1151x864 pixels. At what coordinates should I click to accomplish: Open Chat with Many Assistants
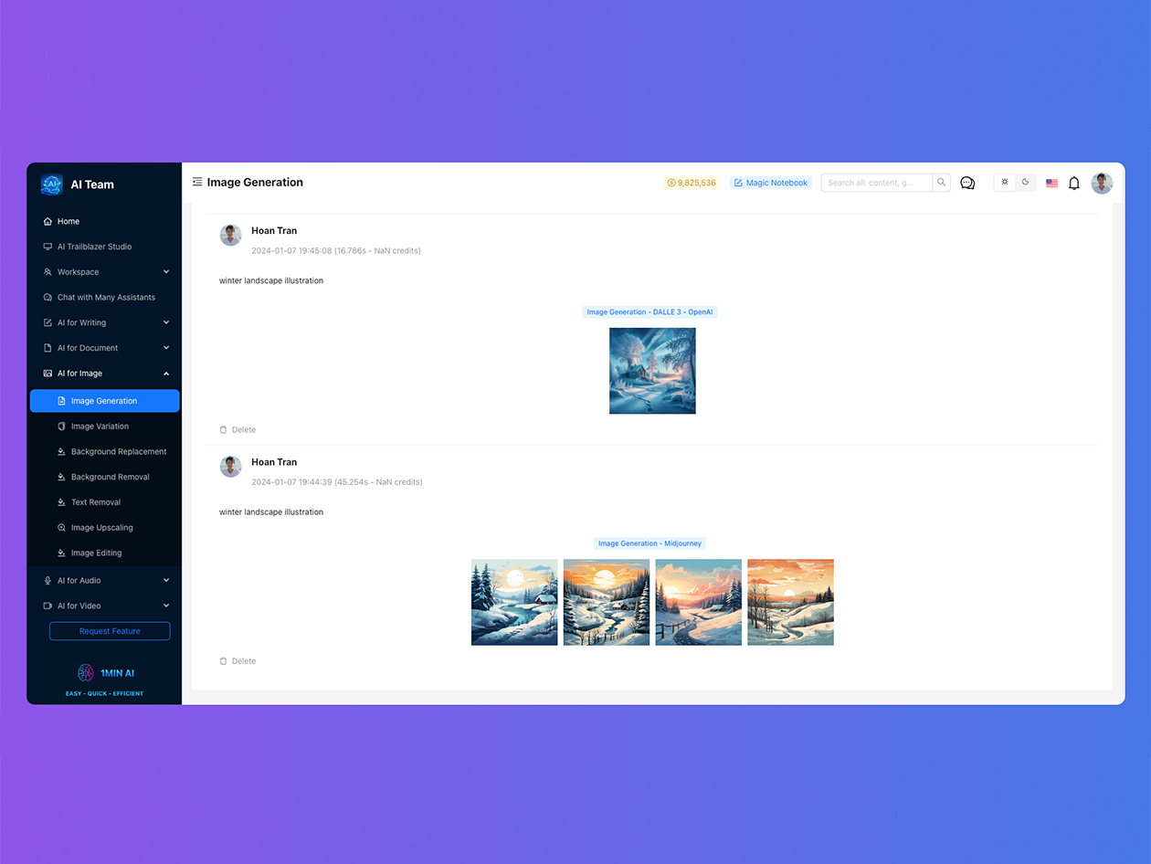(105, 297)
